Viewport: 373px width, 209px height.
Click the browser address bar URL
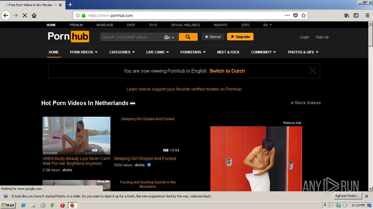(110, 16)
